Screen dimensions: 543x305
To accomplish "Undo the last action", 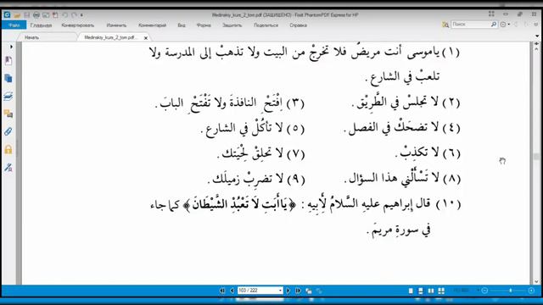I will click(x=64, y=15).
